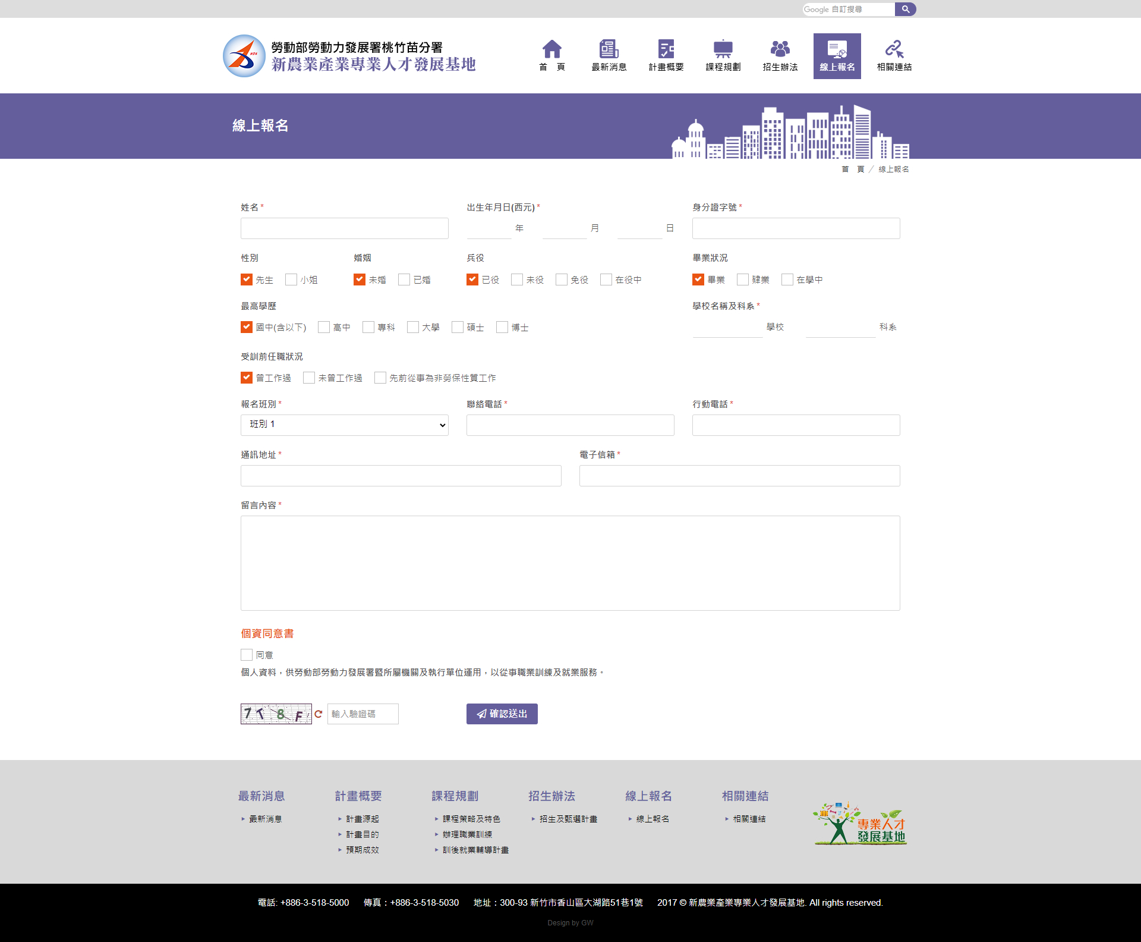The width and height of the screenshot is (1141, 942).
Task: Click the captcha code input
Action: coord(363,714)
